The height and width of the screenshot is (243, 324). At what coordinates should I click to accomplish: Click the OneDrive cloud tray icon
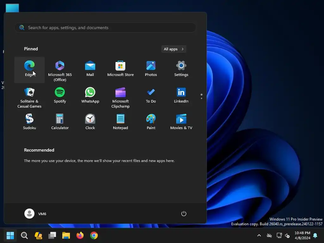(x=269, y=235)
